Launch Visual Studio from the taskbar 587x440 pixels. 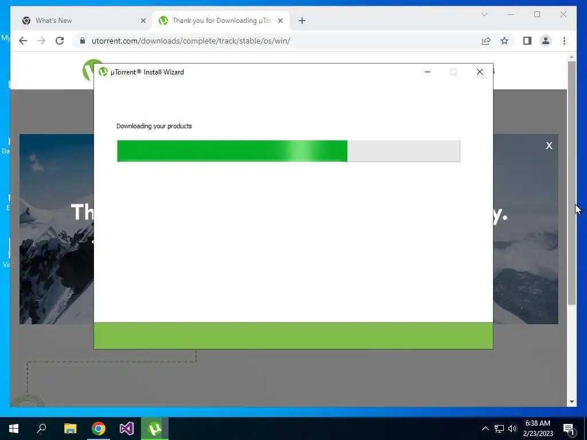click(x=127, y=429)
